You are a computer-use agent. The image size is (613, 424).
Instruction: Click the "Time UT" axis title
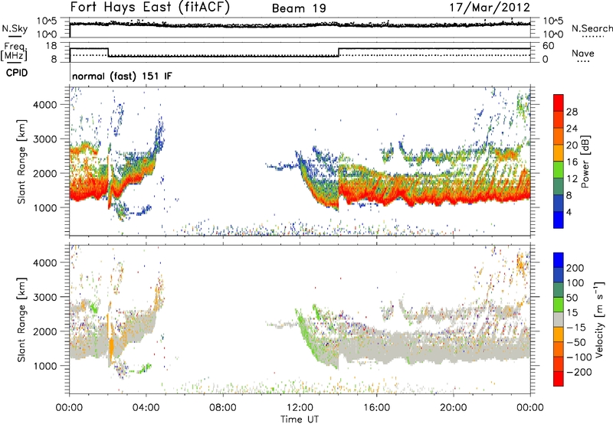tap(300, 419)
